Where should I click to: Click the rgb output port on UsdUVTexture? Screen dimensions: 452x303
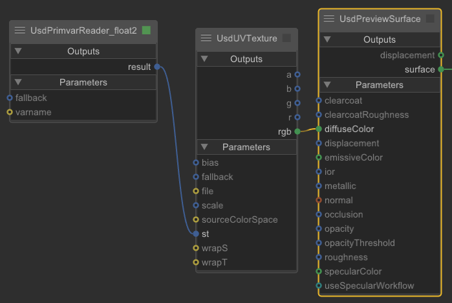click(297, 131)
